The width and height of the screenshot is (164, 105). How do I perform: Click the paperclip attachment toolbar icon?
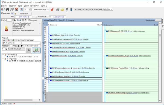[67, 9]
